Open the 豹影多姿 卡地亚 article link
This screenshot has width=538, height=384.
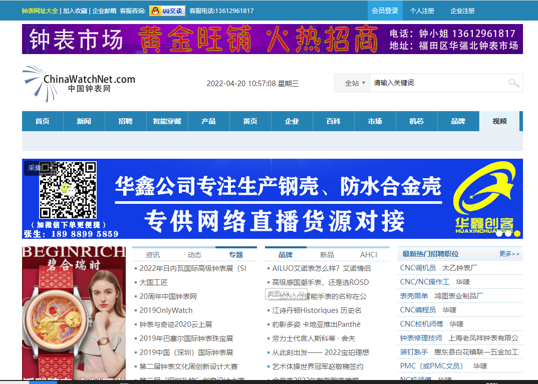click(317, 325)
